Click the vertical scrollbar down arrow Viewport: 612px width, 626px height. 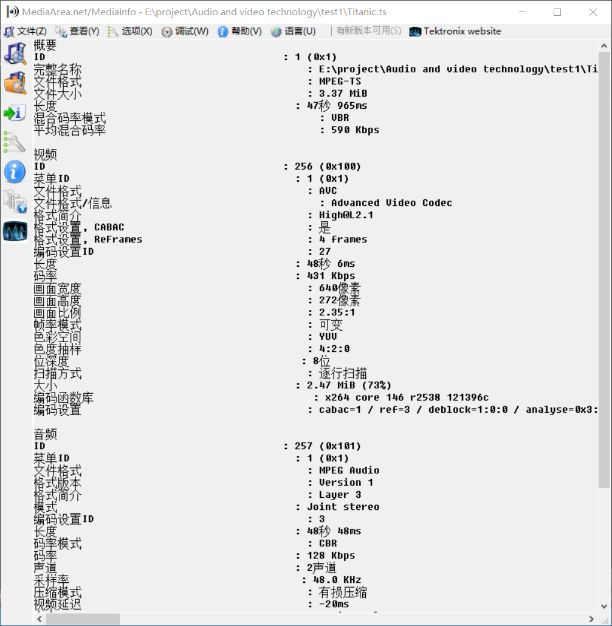pyautogui.click(x=604, y=606)
